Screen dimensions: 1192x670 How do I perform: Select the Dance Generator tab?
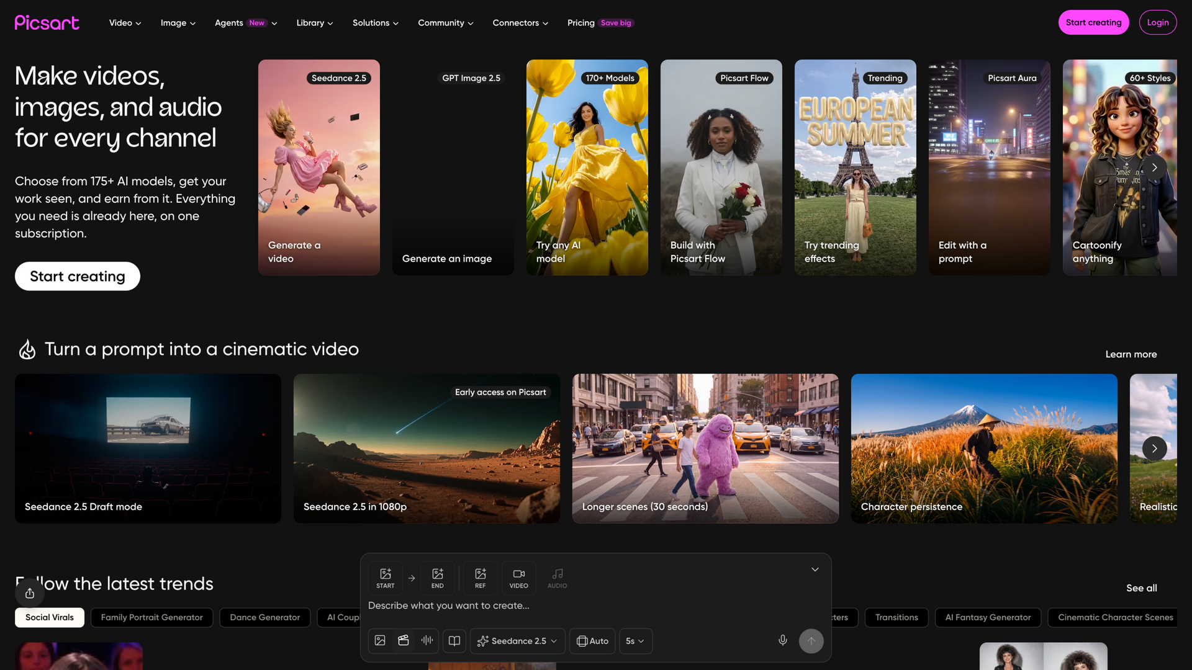(265, 617)
